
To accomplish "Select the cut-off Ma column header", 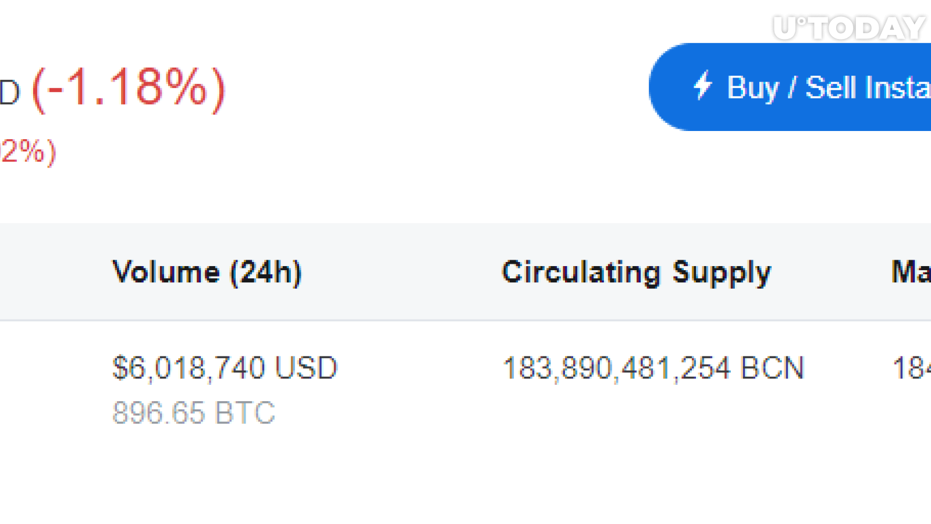I will coord(911,272).
